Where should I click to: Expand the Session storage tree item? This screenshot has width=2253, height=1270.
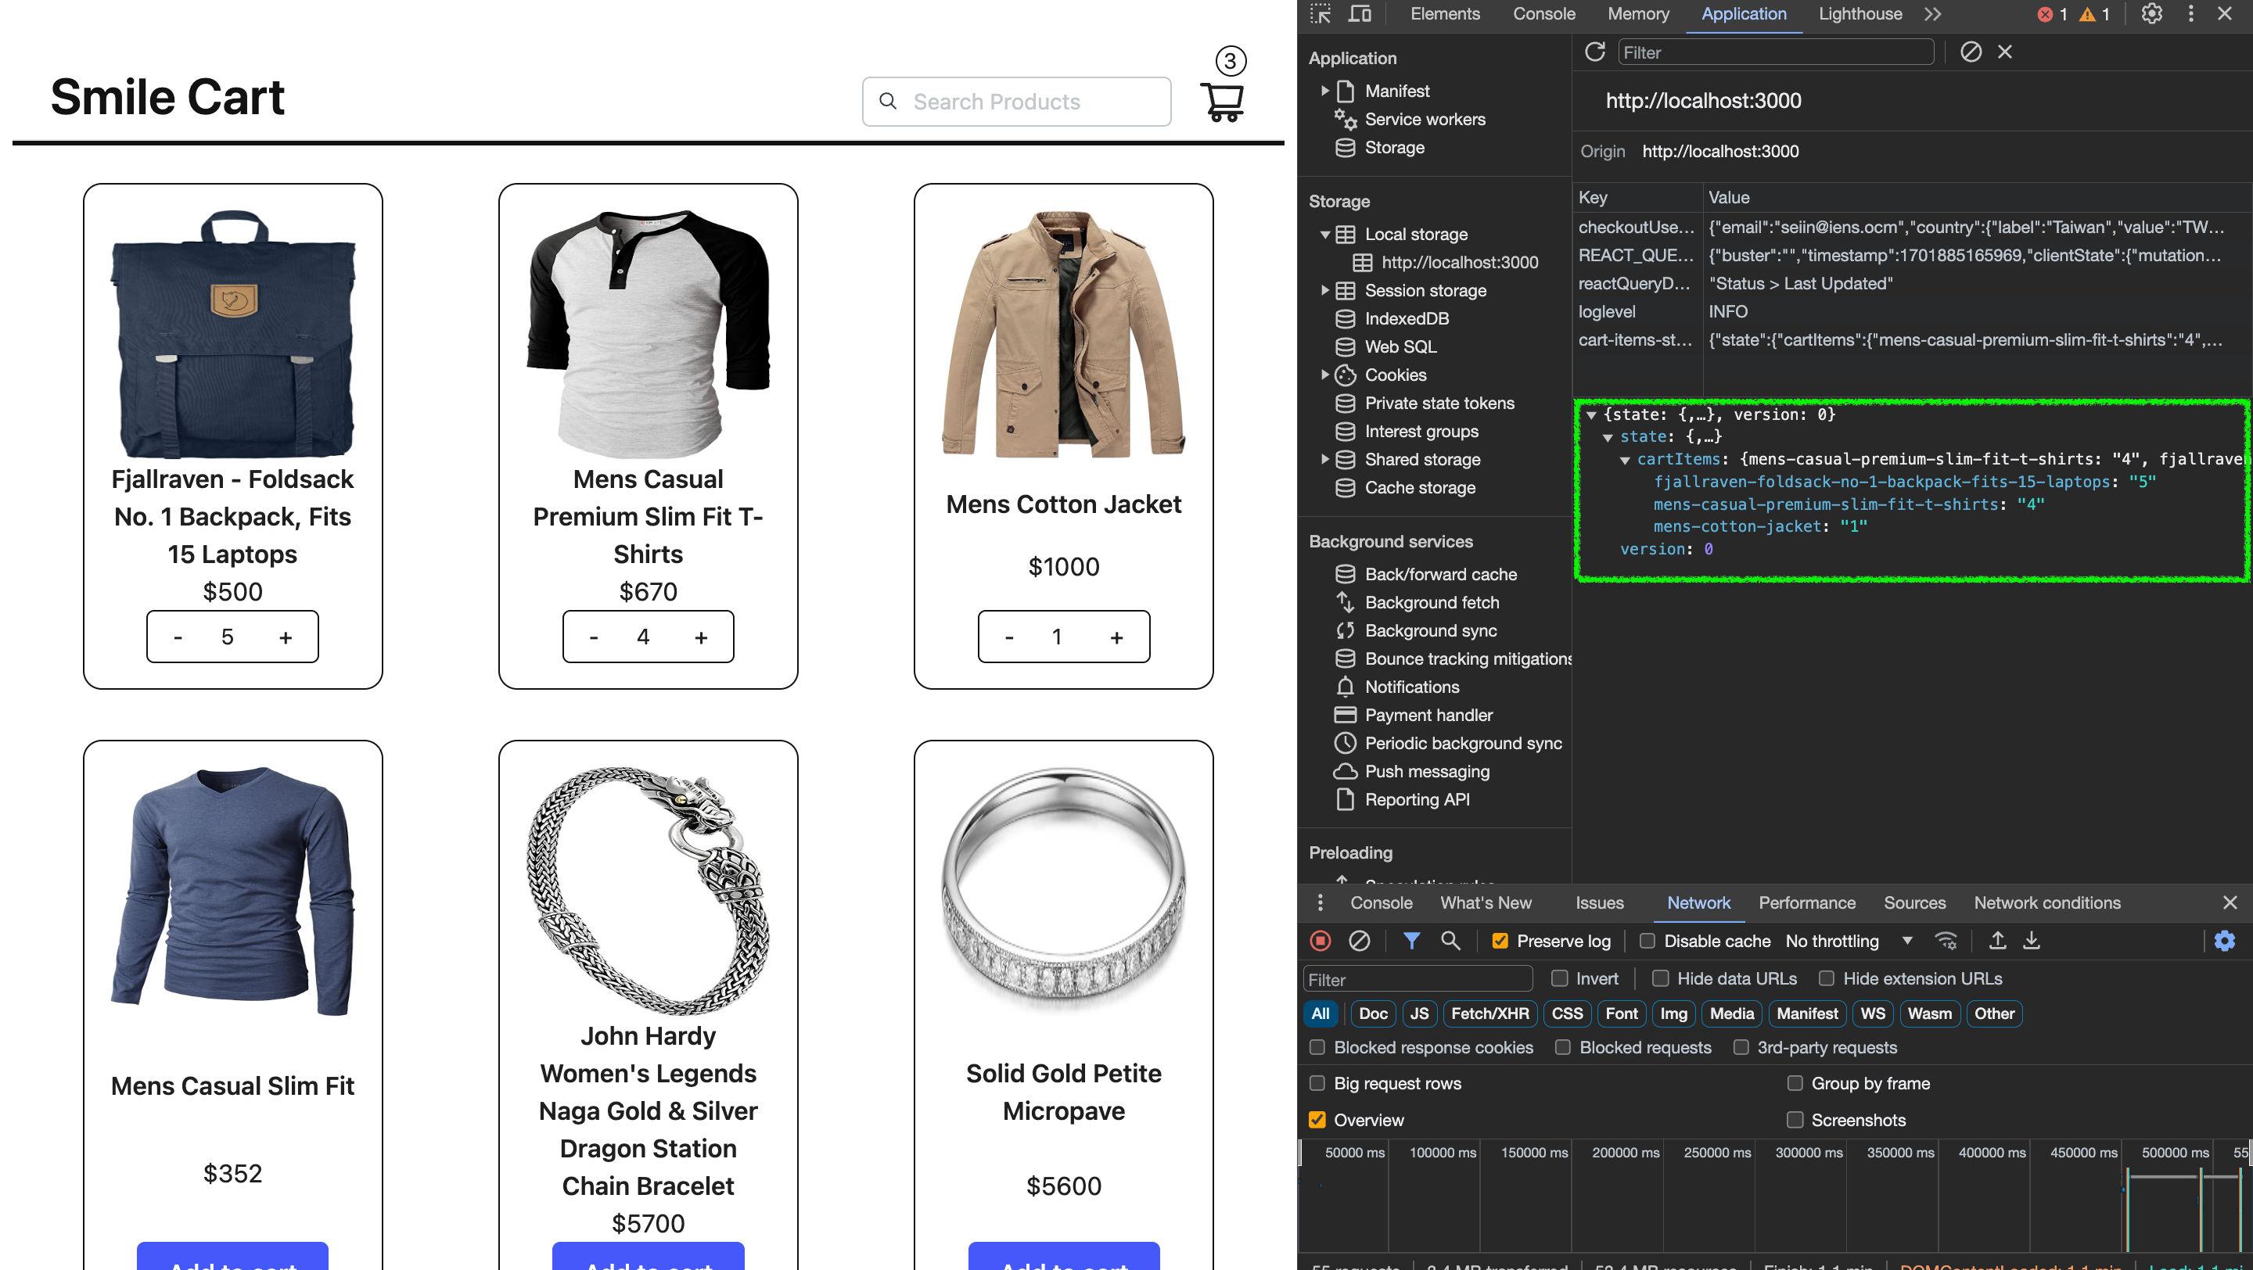(1326, 291)
